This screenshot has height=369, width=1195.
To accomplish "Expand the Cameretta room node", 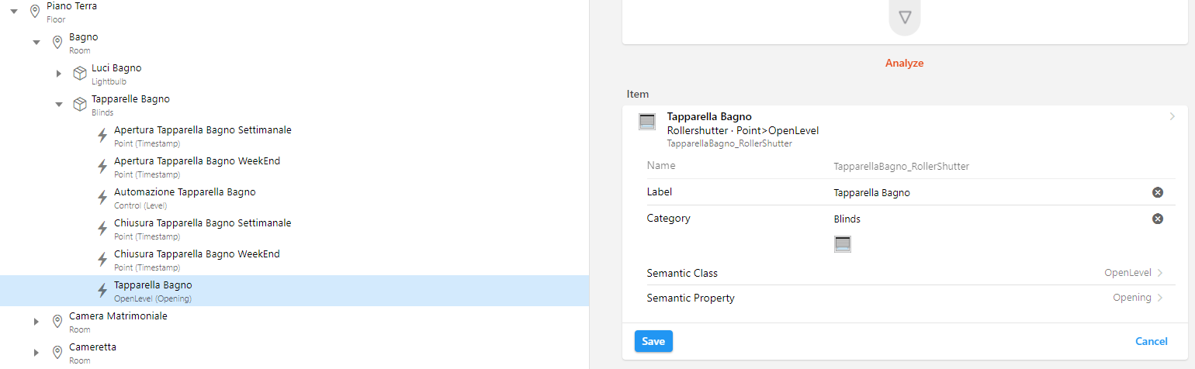I will pyautogui.click(x=36, y=353).
